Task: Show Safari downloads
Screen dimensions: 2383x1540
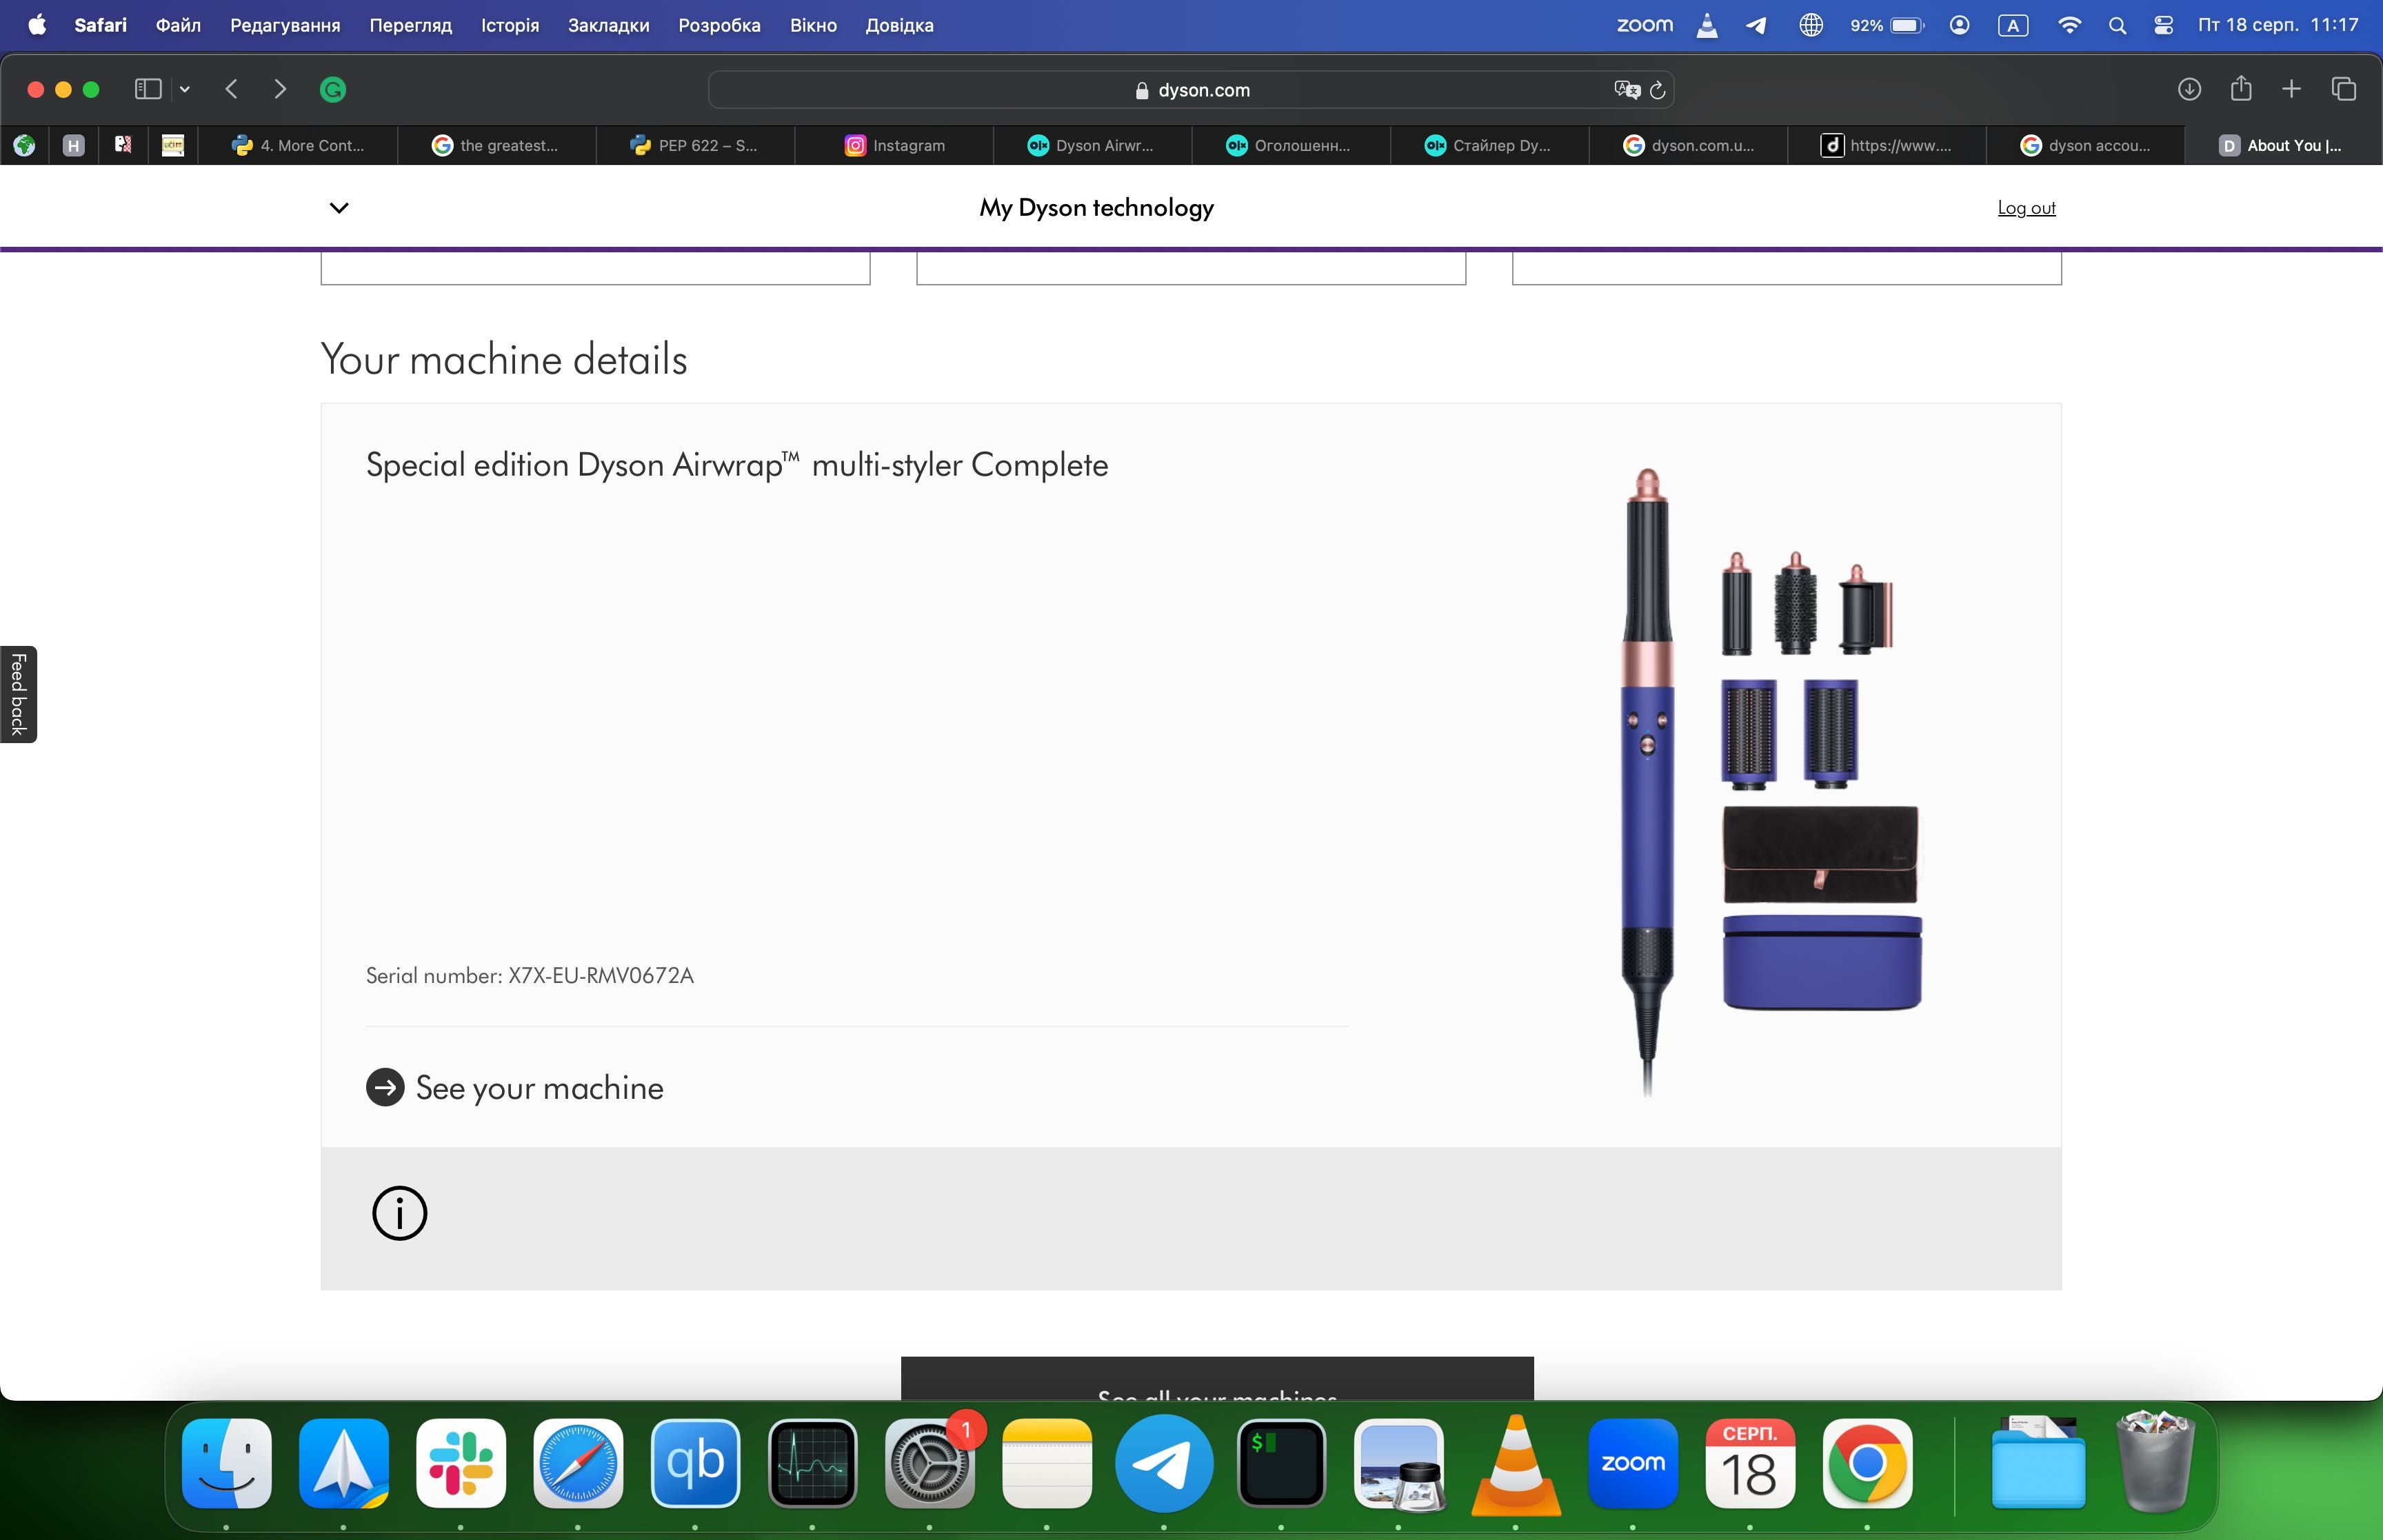Action: point(2189,89)
